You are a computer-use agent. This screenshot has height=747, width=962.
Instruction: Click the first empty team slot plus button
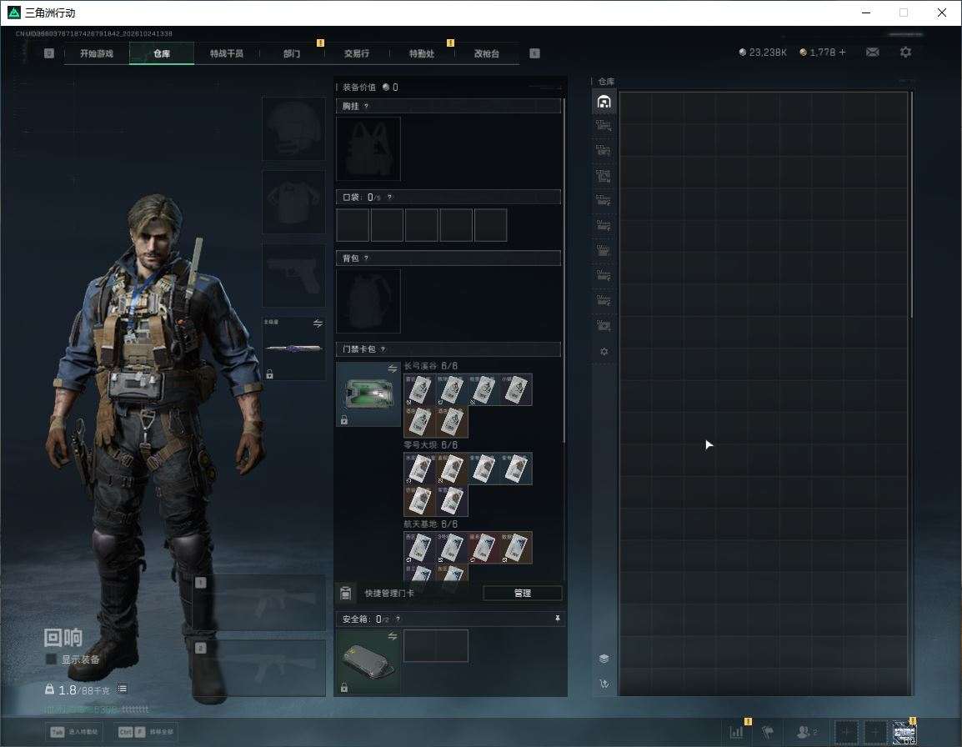click(x=845, y=732)
